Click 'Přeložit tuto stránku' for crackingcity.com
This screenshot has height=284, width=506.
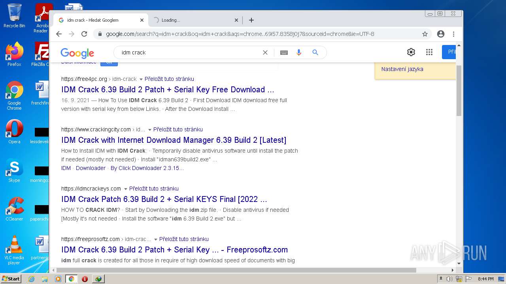pos(178,129)
